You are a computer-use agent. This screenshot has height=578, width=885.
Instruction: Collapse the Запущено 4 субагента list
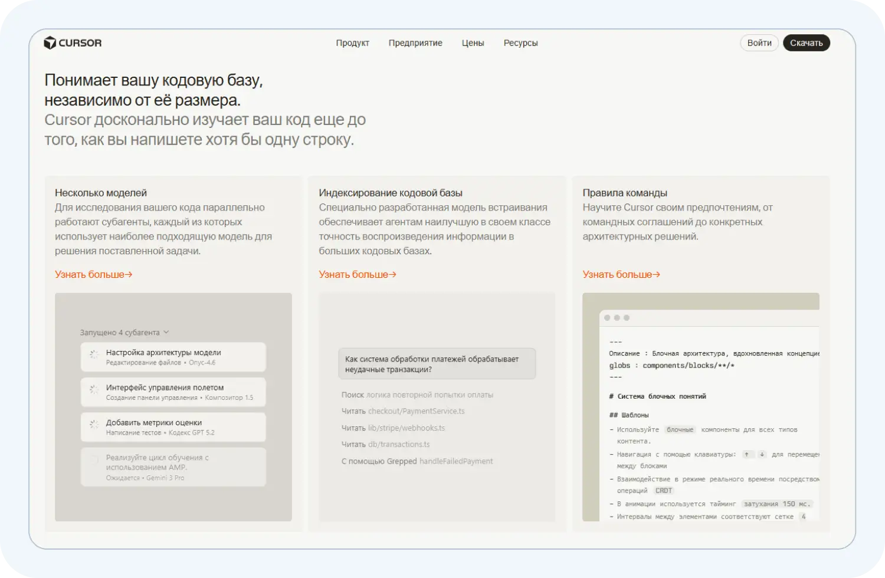(124, 332)
